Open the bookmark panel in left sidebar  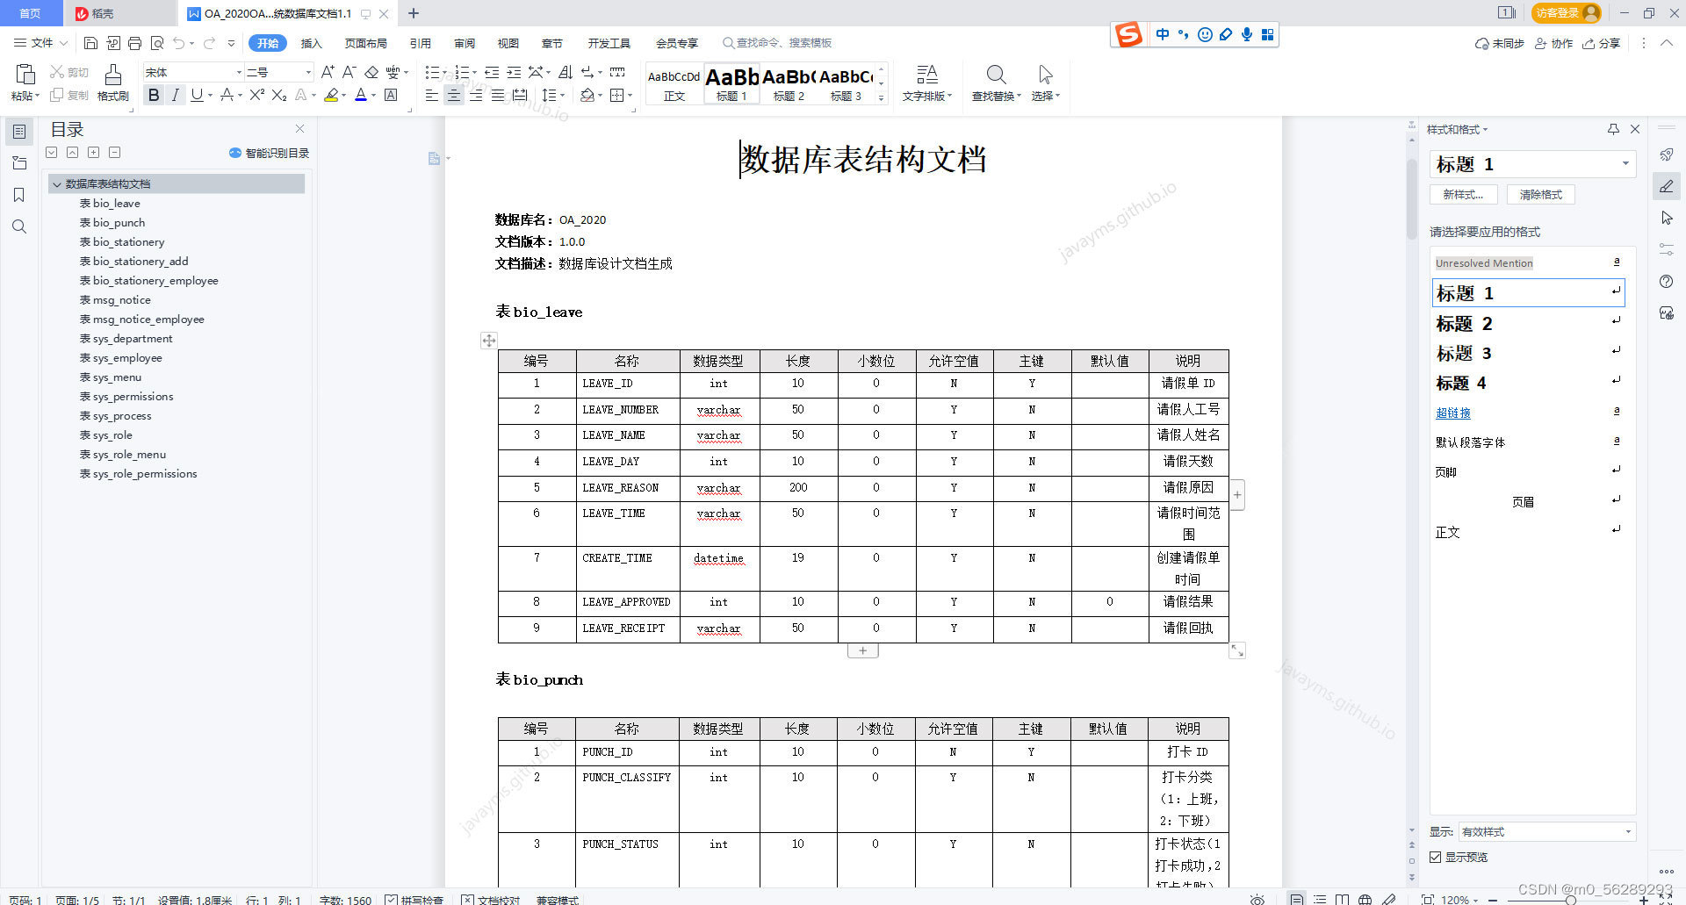19,195
